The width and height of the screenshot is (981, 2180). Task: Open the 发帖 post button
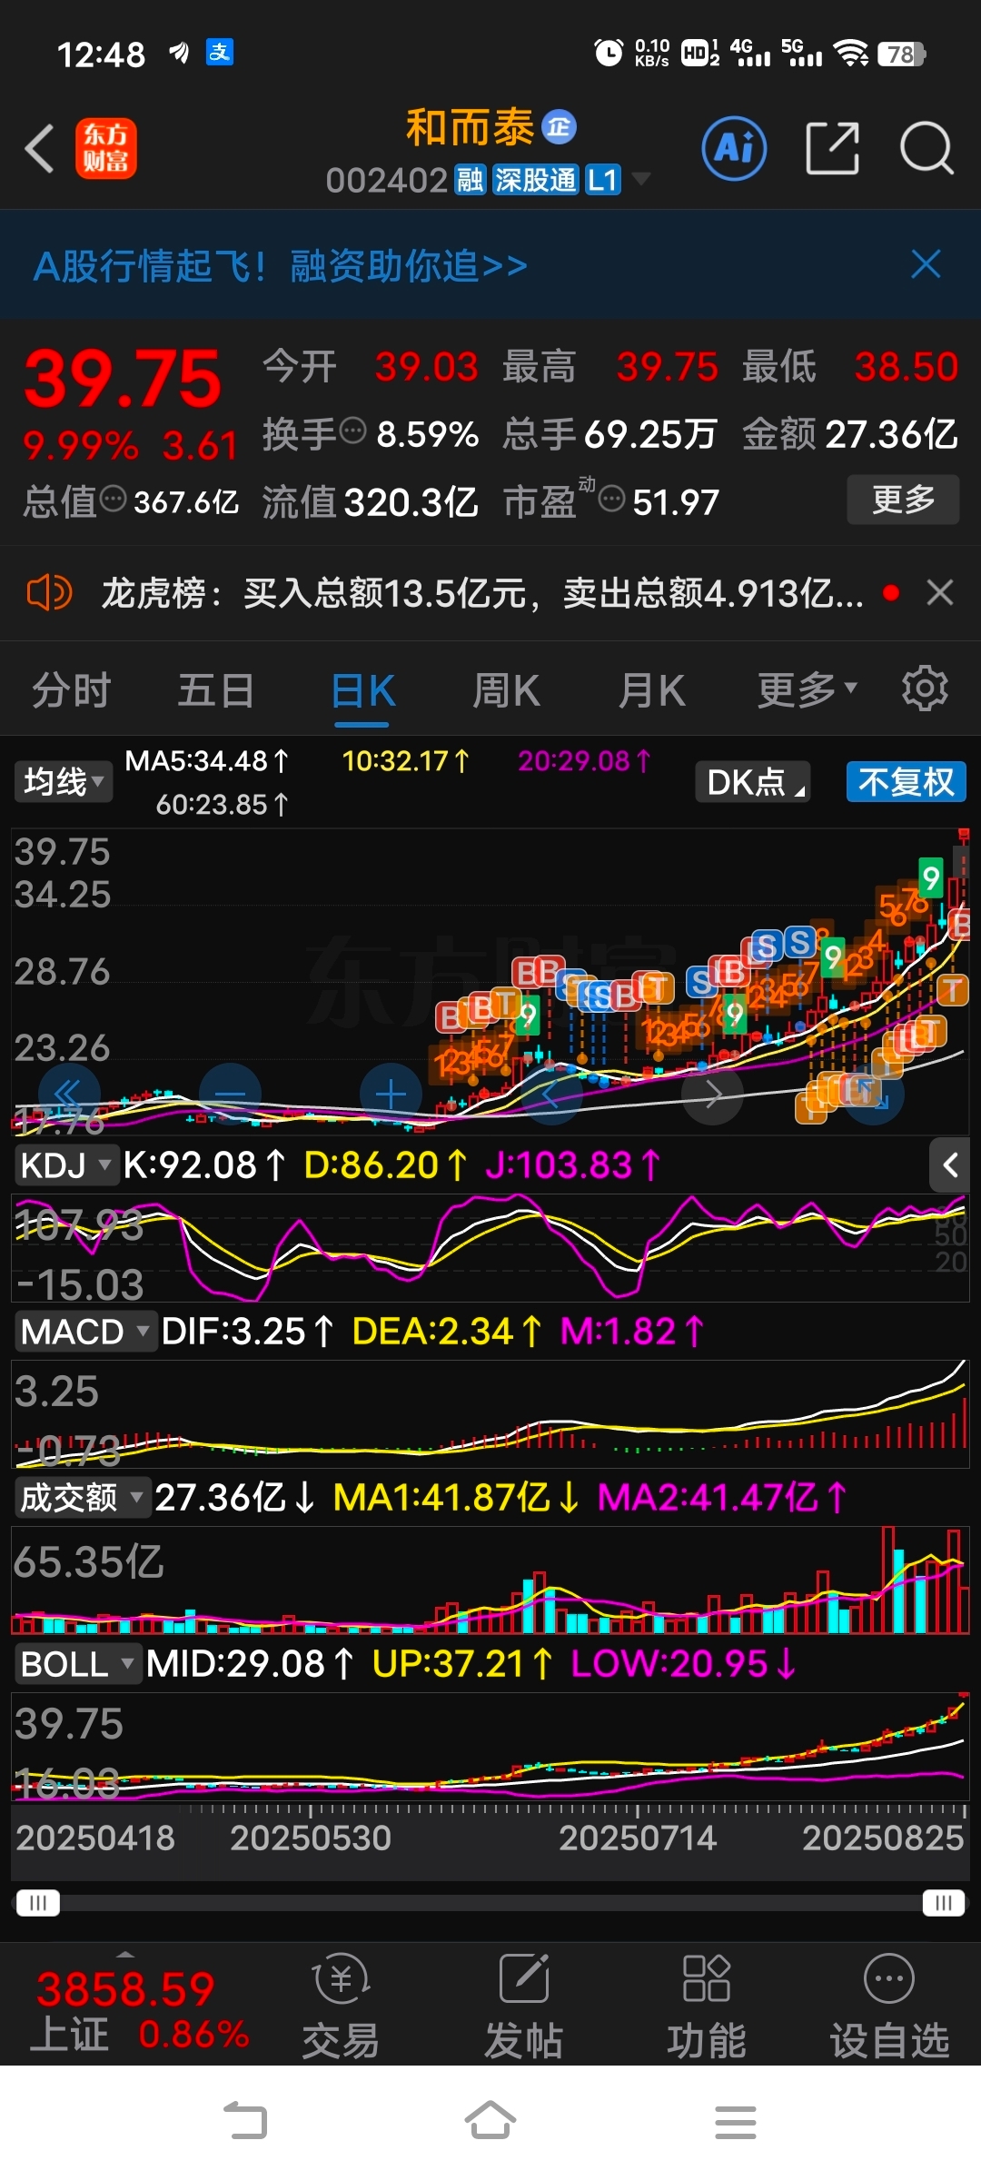[x=523, y=2006]
